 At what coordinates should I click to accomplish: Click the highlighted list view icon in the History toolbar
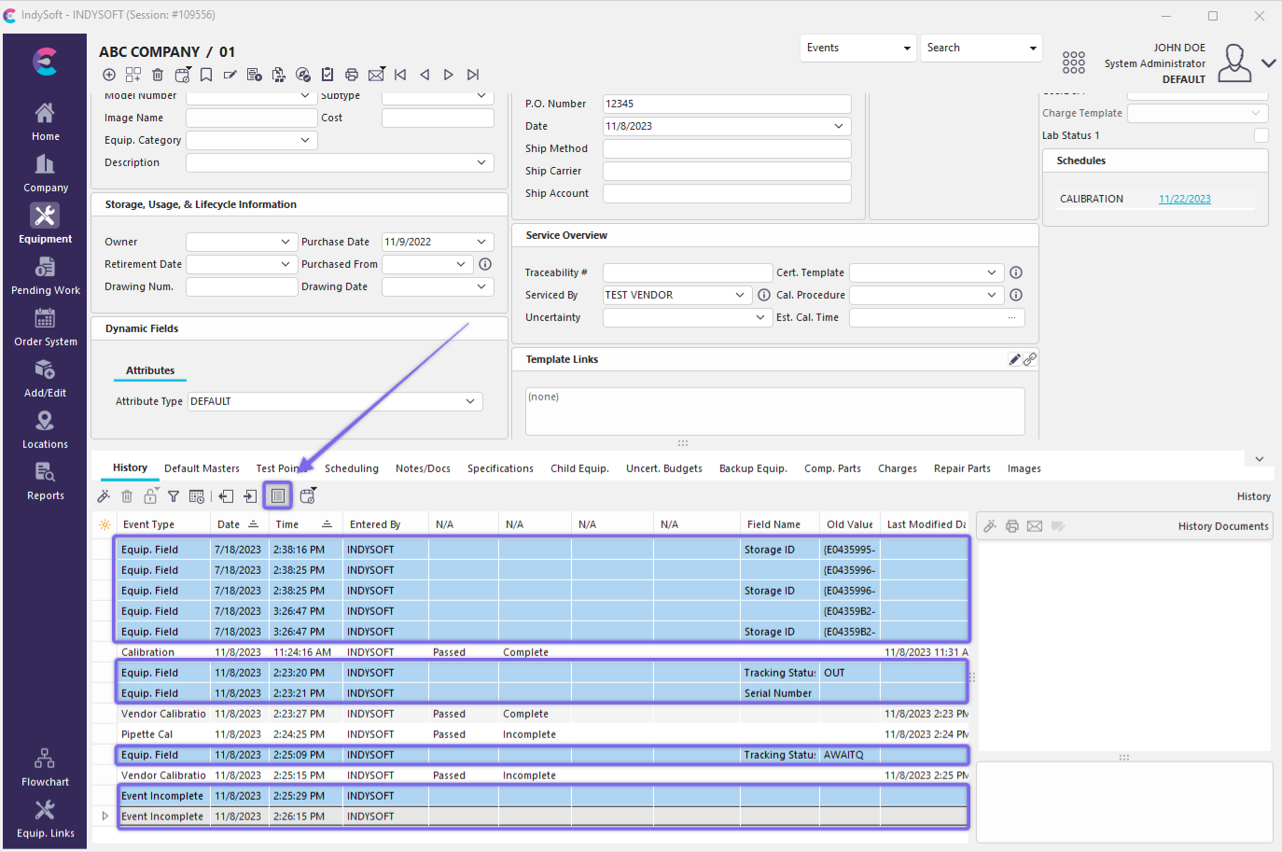[278, 496]
